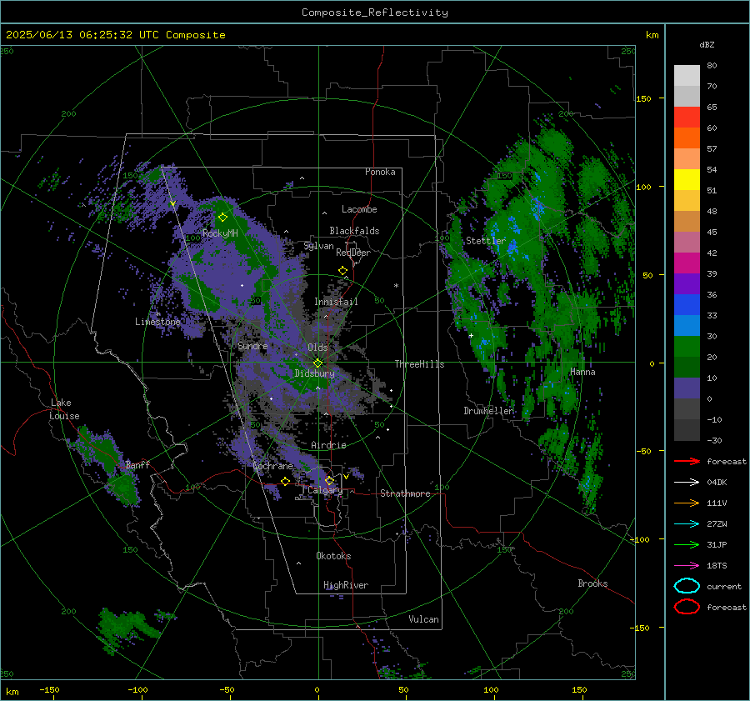Click the Innisfail town label

pyautogui.click(x=336, y=302)
